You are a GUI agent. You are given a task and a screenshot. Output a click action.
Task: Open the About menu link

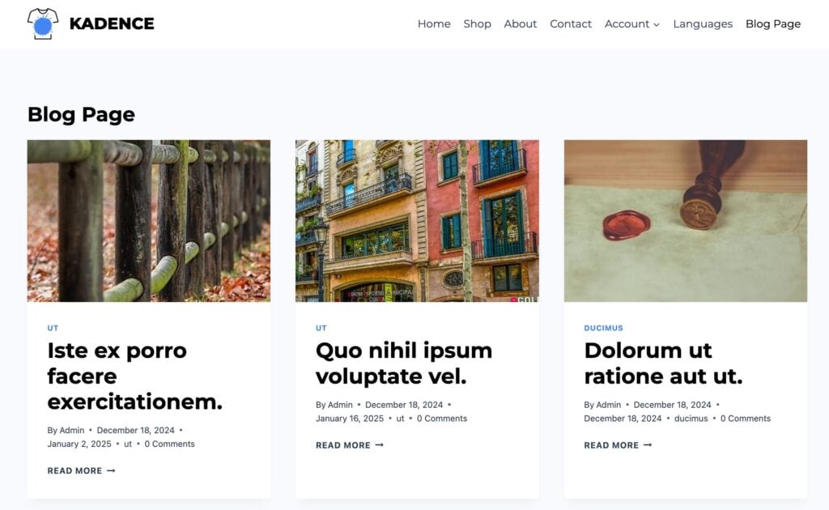[x=520, y=24]
